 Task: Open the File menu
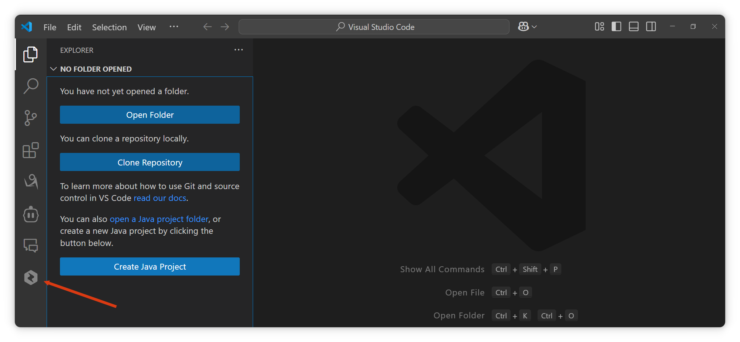[x=50, y=27]
